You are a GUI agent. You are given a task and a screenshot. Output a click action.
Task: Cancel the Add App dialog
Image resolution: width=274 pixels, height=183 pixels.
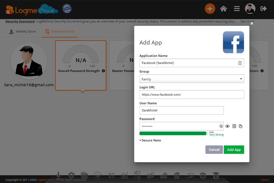(x=214, y=150)
